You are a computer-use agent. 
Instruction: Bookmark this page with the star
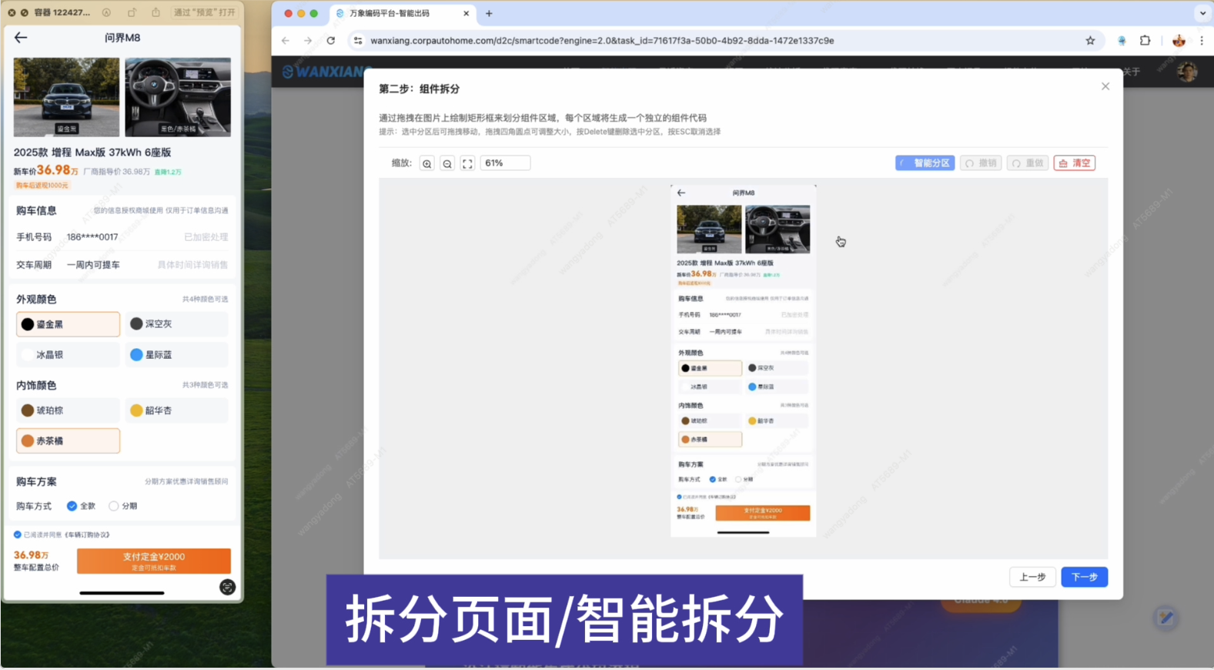(x=1090, y=41)
